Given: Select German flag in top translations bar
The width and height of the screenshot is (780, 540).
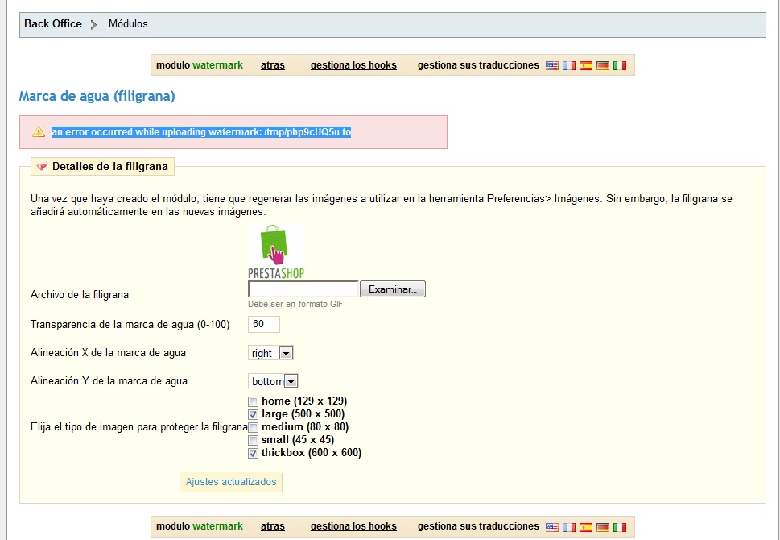Looking at the screenshot, I should (x=602, y=66).
